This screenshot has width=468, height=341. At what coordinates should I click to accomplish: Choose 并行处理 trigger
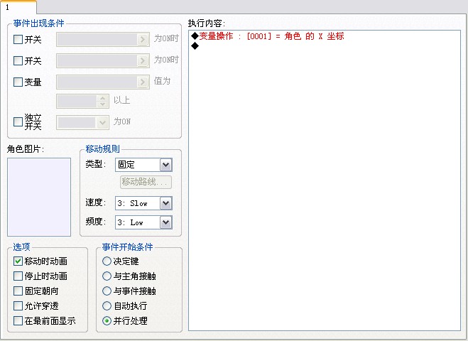(x=107, y=320)
